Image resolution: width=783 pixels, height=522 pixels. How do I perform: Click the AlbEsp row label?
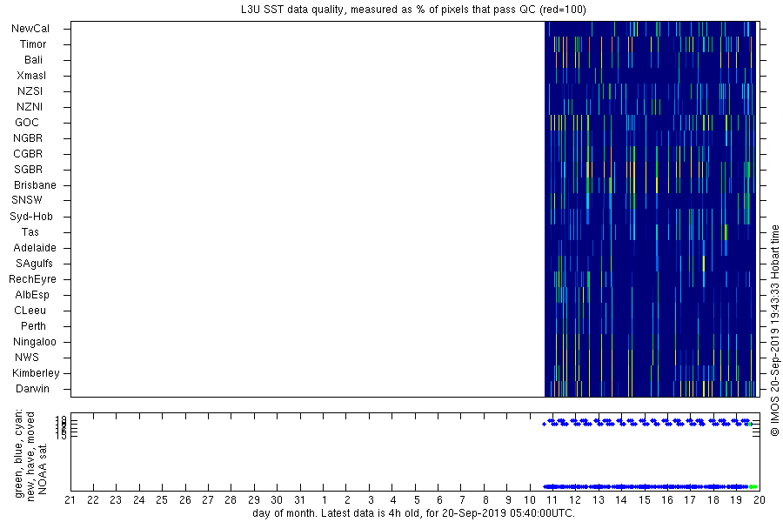point(32,294)
